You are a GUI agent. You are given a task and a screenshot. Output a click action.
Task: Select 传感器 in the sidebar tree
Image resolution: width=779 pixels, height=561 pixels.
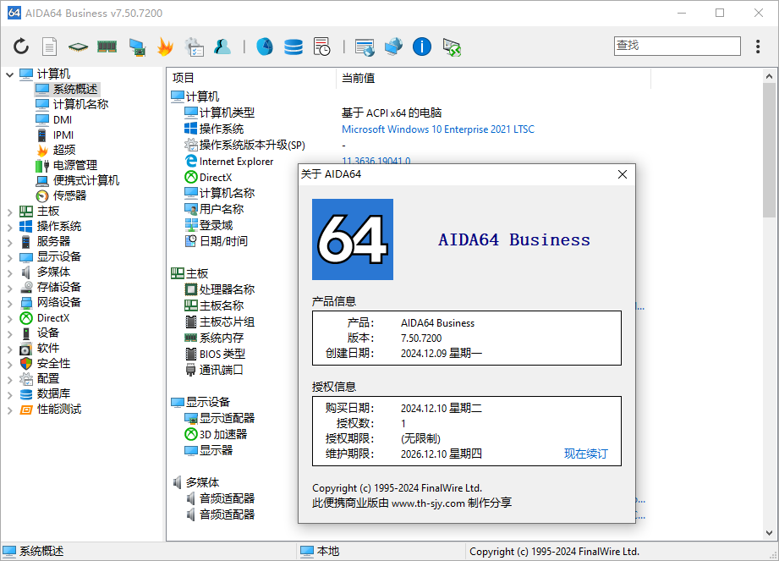(x=69, y=195)
